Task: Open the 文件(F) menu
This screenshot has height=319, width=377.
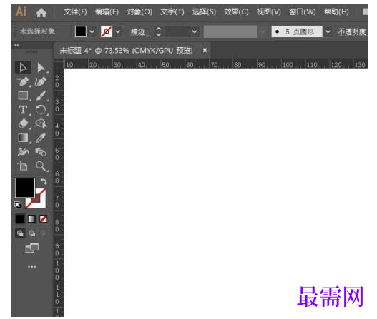Action: click(x=75, y=11)
